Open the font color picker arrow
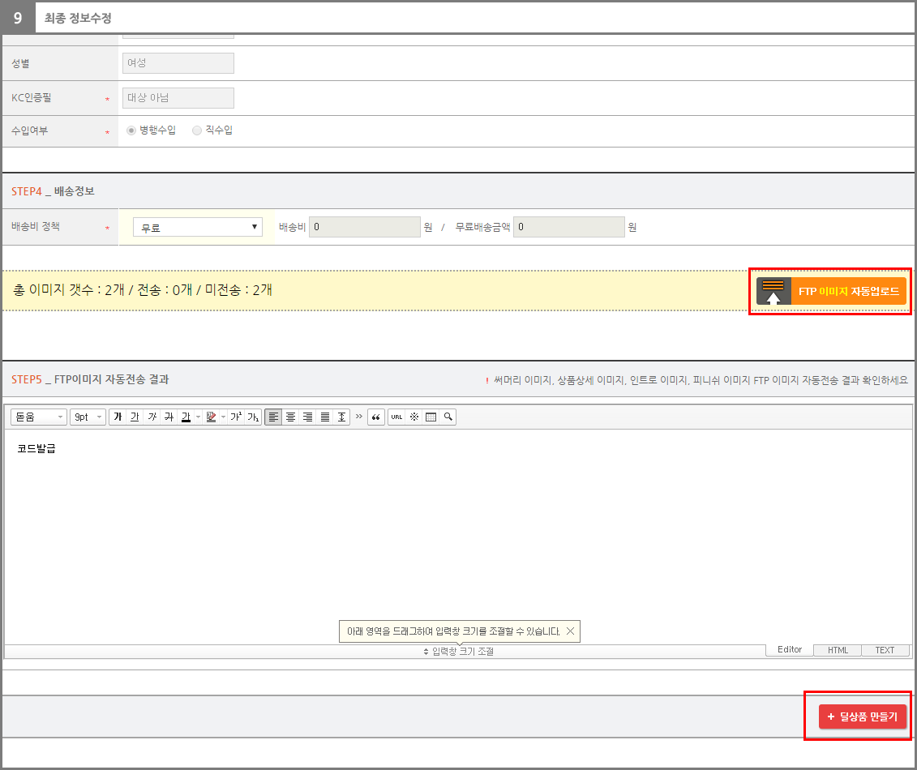This screenshot has width=917, height=770. click(x=198, y=417)
